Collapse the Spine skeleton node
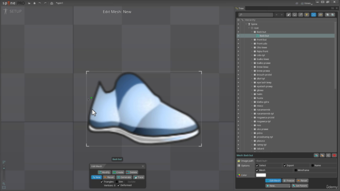This screenshot has height=191, width=340. coord(246,24)
